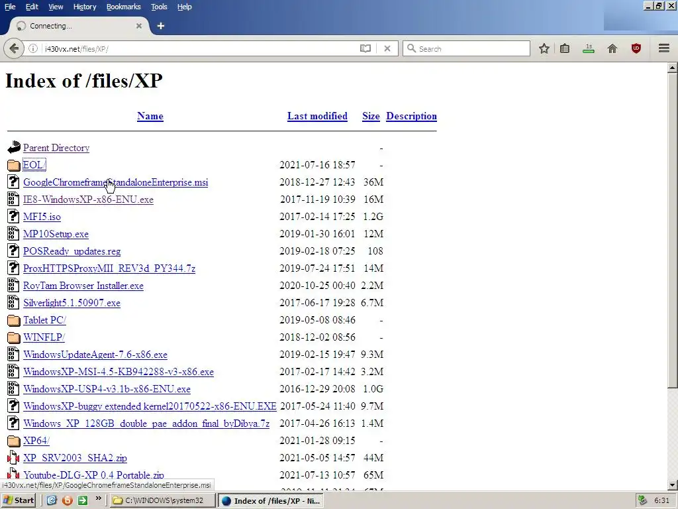678x509 pixels.
Task: Download IE8-WindowsXP-x86-ENU.exe
Action: (88, 199)
